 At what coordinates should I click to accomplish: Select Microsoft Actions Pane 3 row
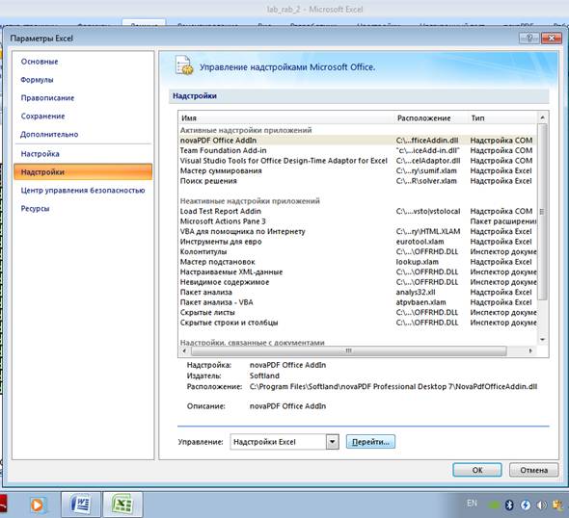point(357,221)
